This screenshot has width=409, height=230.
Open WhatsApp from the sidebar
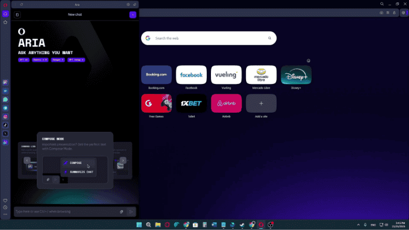(x=5, y=100)
